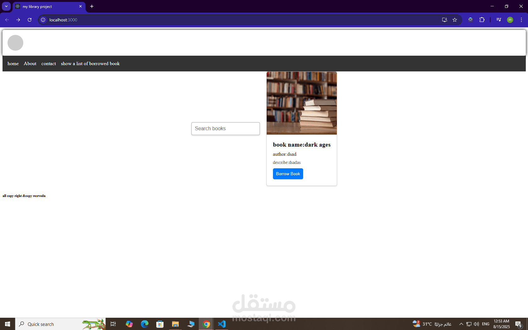Launch Copilot from the taskbar
The height and width of the screenshot is (330, 528).
point(129,324)
